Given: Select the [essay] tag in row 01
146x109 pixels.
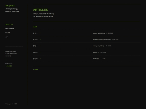Looking at the screenshot, I should [95, 33].
